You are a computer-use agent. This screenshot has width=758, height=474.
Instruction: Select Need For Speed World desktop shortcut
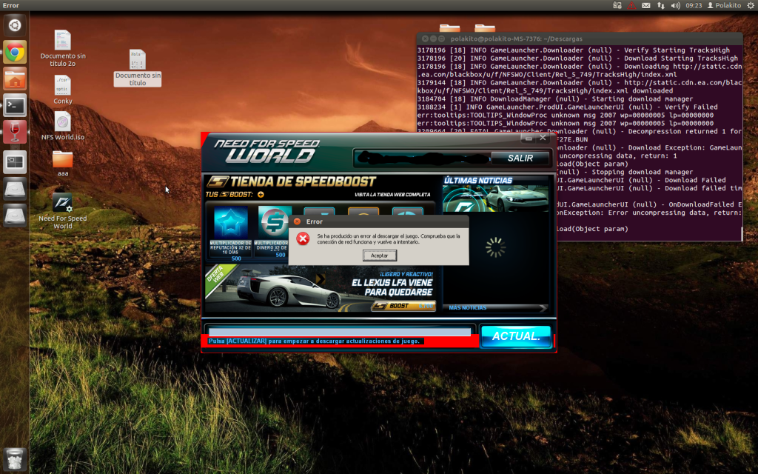click(63, 211)
